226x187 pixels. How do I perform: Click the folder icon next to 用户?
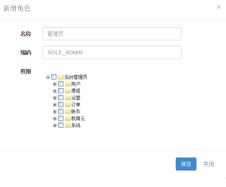click(68, 84)
